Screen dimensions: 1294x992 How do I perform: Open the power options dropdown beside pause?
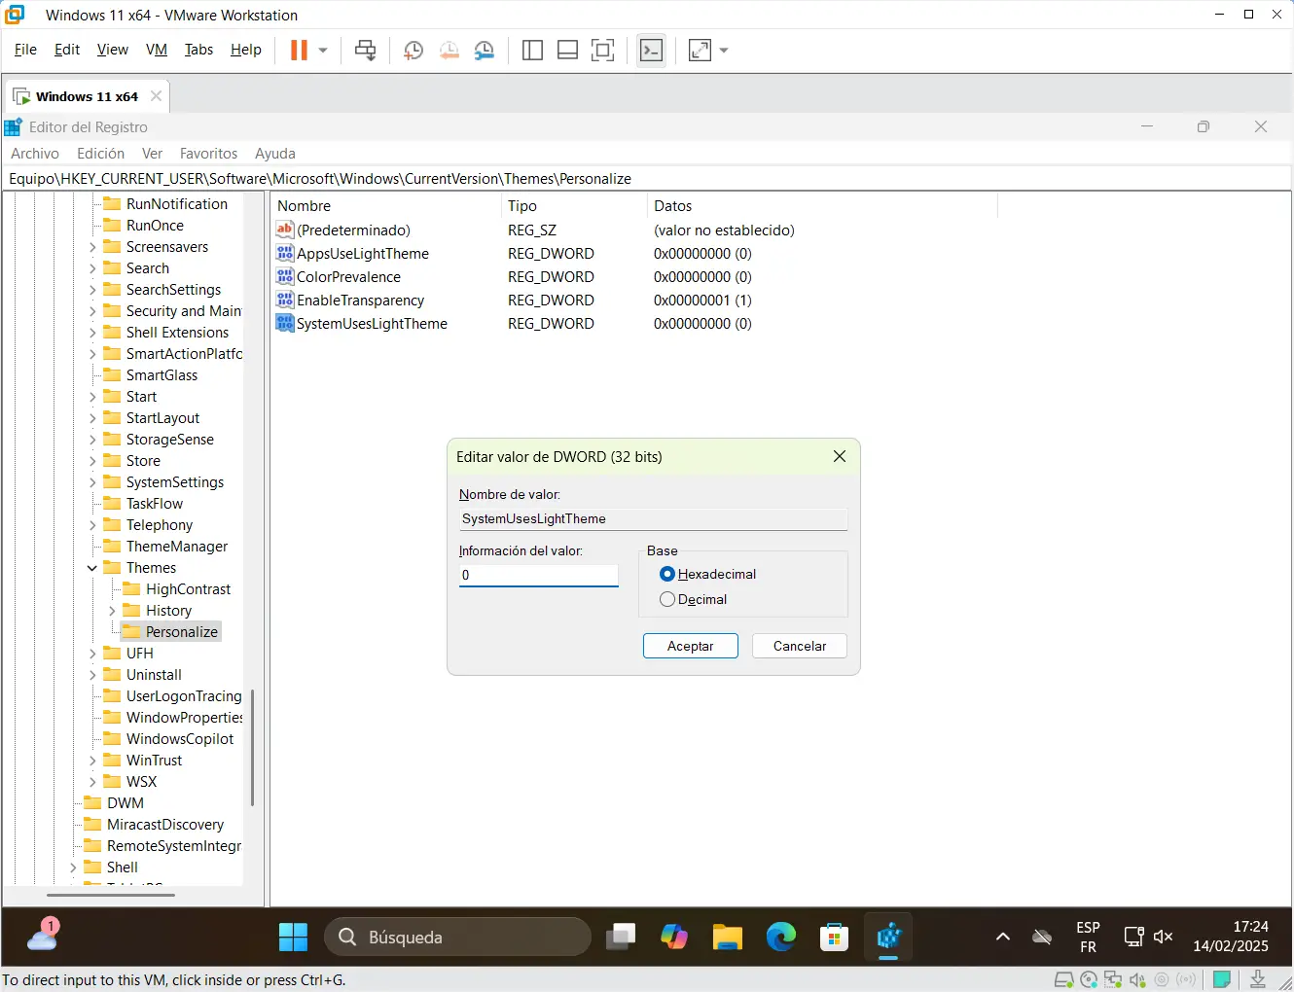pos(323,50)
